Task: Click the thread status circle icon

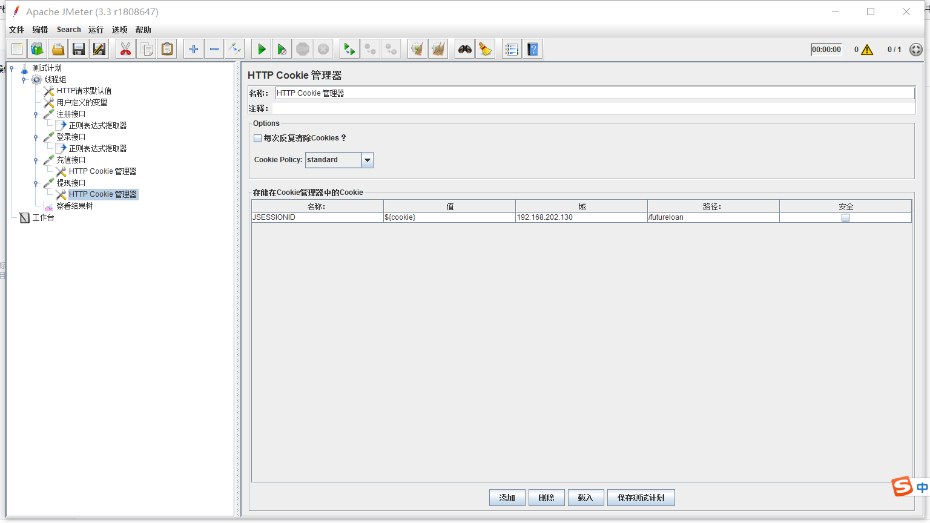Action: [916, 50]
